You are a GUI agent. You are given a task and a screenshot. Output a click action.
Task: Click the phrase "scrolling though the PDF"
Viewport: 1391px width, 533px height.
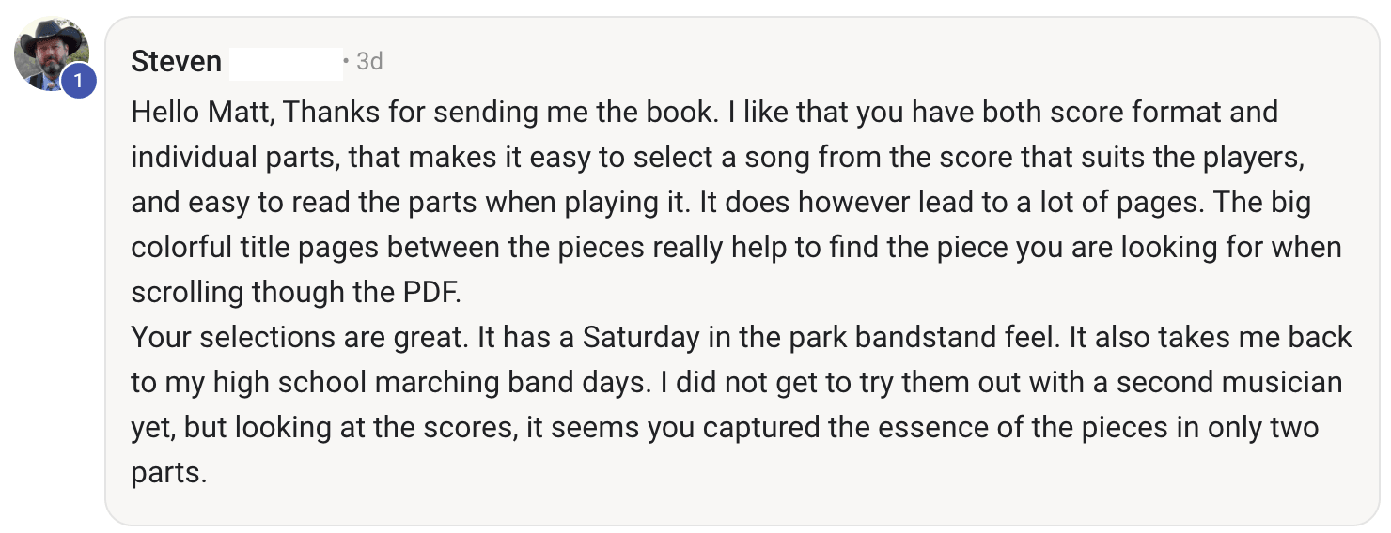click(296, 292)
